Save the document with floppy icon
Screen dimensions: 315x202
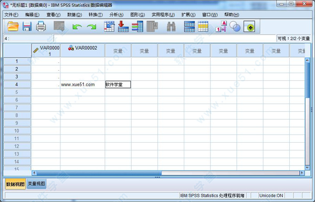click(27, 26)
